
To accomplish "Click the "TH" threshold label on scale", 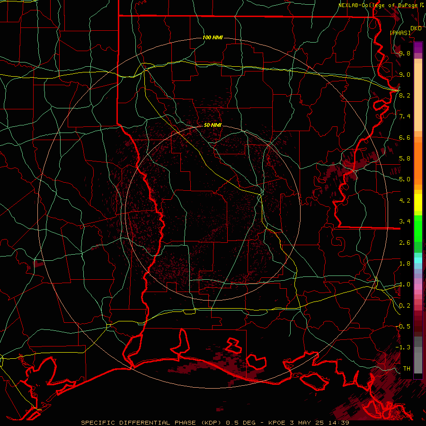I will (x=407, y=368).
